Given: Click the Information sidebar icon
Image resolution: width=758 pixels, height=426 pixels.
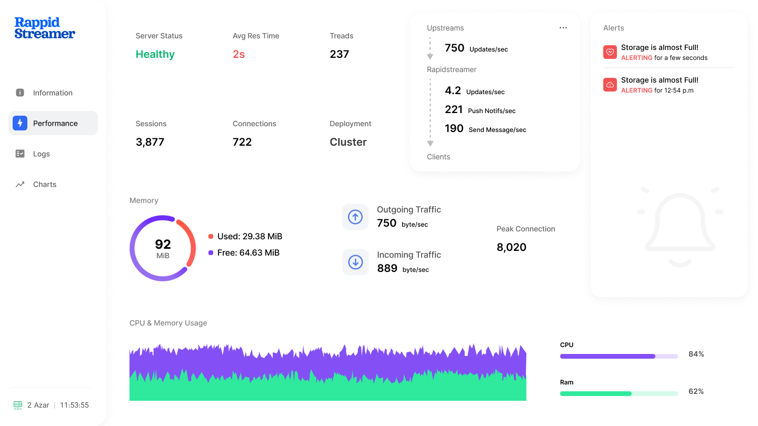Looking at the screenshot, I should (20, 93).
